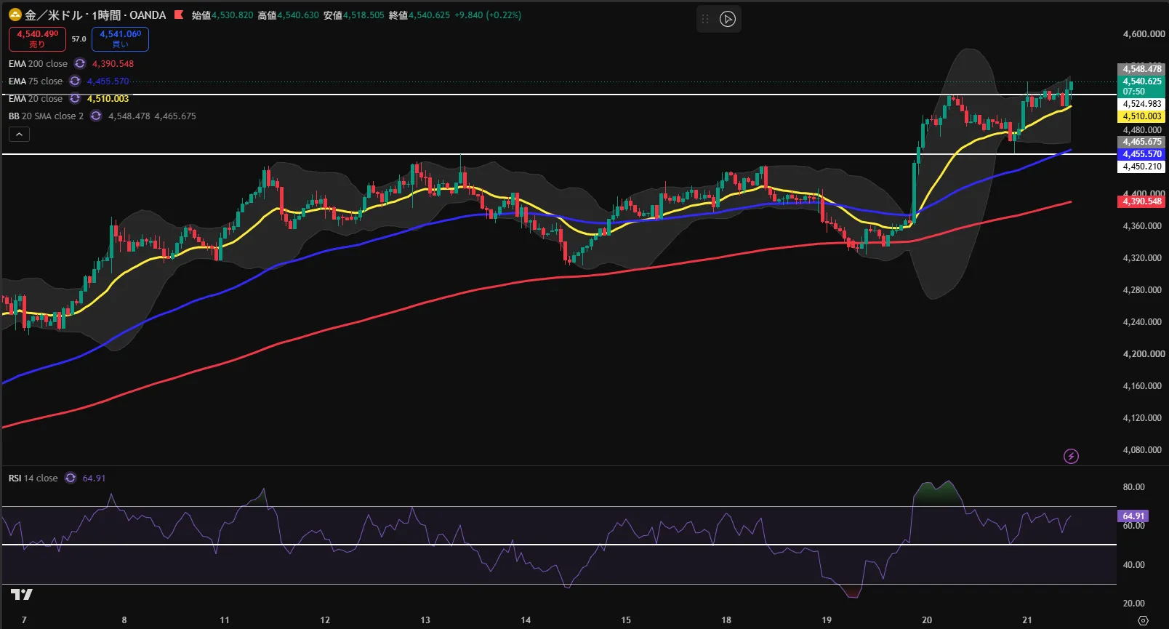The width and height of the screenshot is (1169, 629).
Task: Click the RSI scale tick 20.00
Action: coord(1134,604)
